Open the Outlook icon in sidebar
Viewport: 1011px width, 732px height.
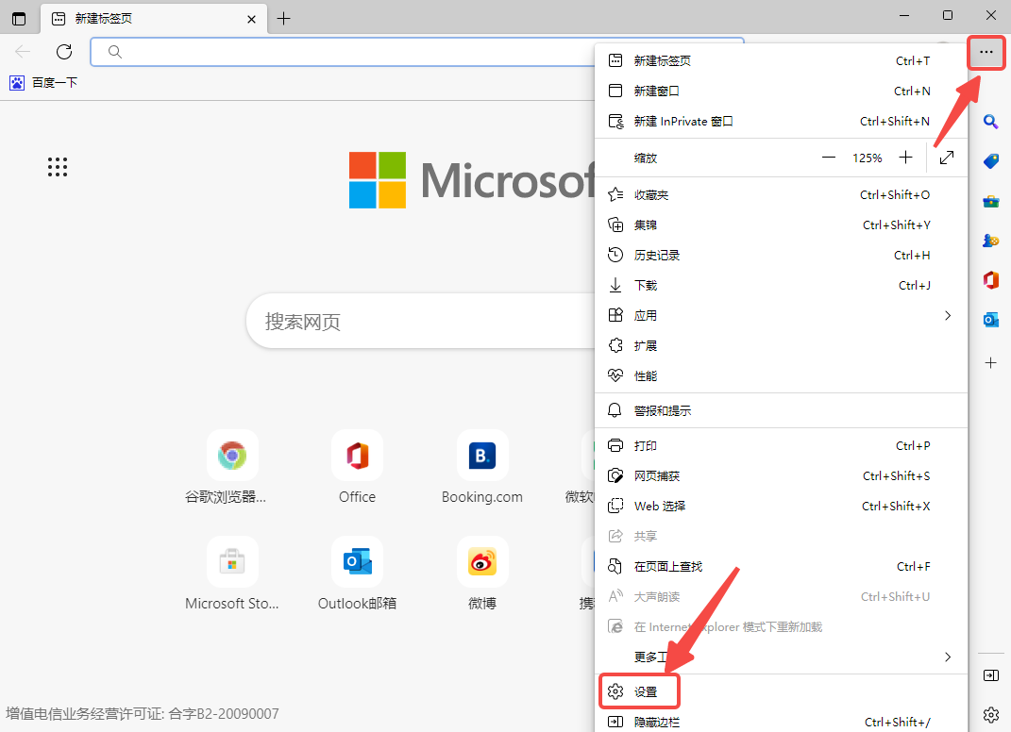[990, 320]
